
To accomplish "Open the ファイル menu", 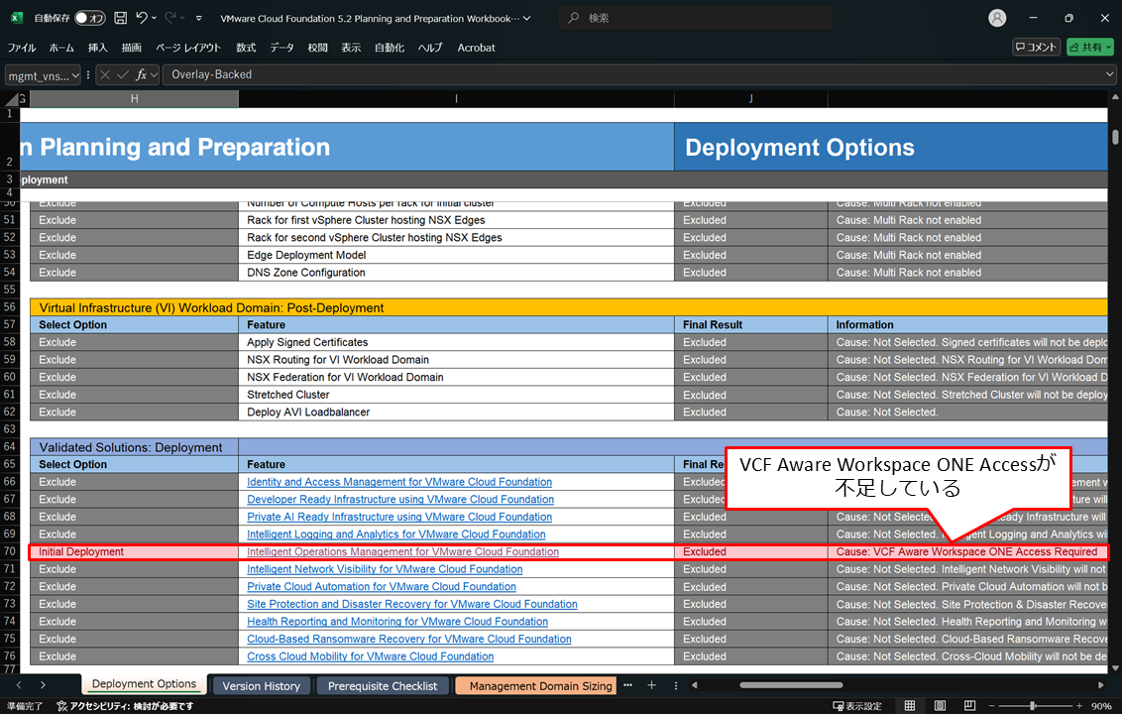I will coord(22,48).
